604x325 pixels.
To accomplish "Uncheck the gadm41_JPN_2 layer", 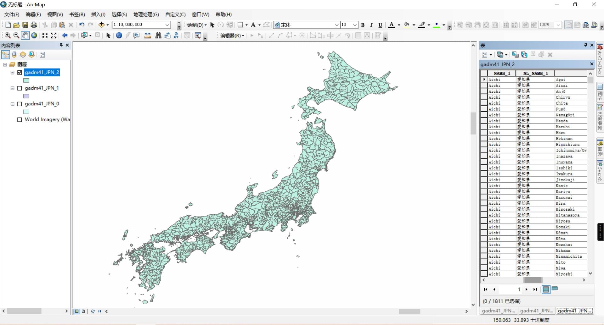I will pyautogui.click(x=20, y=72).
